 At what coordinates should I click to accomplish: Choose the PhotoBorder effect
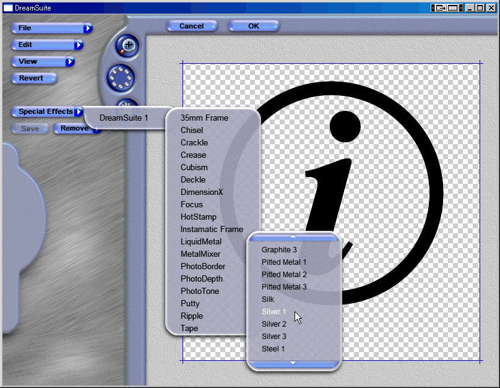(203, 267)
